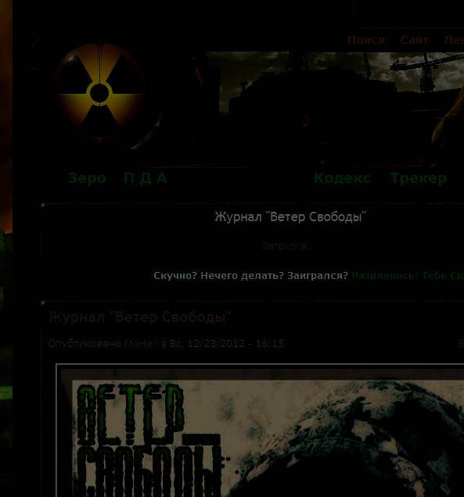
Task: Select the centered white title Журнал "Ветер Свободы"
Action: coord(290,217)
